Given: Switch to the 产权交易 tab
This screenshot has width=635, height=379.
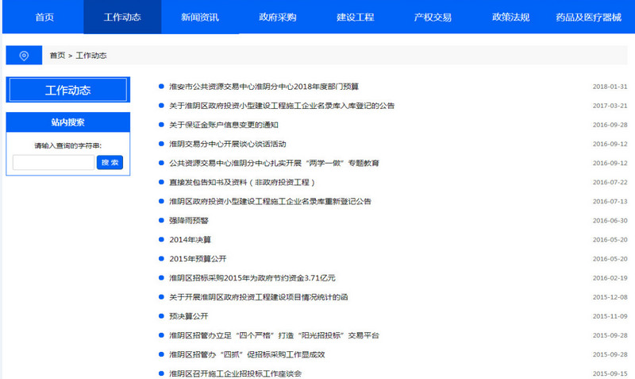Looking at the screenshot, I should pos(433,17).
